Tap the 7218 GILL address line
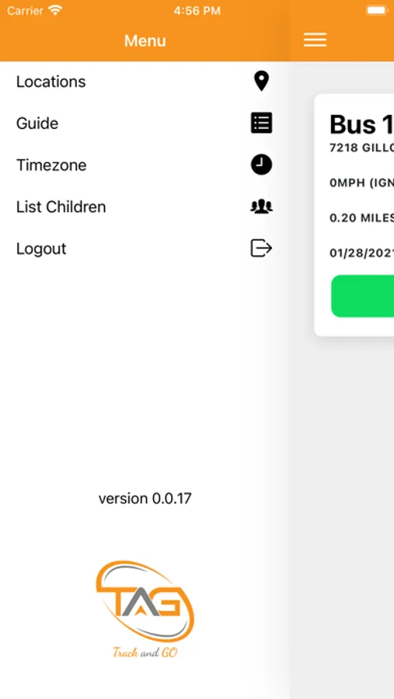Screen dimensions: 394x699 point(361,148)
